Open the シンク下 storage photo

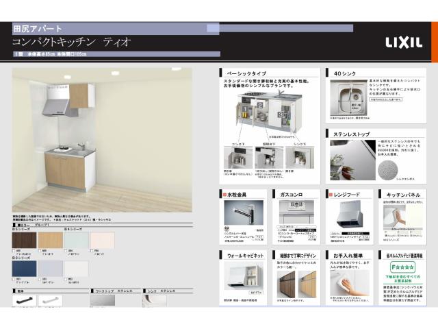[x=300, y=158]
